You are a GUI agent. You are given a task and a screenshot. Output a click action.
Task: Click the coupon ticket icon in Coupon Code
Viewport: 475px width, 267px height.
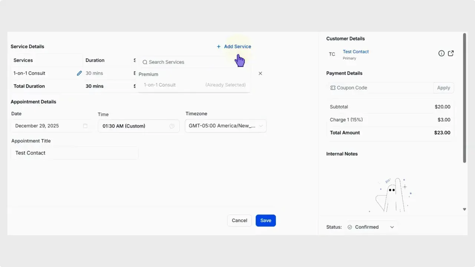[332, 88]
